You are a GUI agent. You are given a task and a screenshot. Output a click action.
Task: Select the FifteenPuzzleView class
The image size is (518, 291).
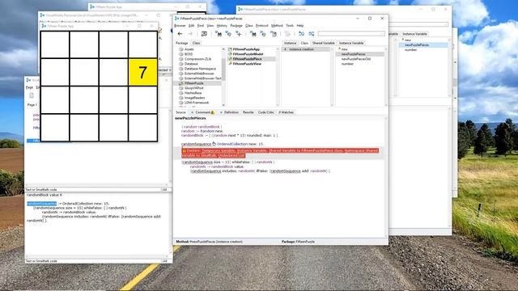point(247,64)
